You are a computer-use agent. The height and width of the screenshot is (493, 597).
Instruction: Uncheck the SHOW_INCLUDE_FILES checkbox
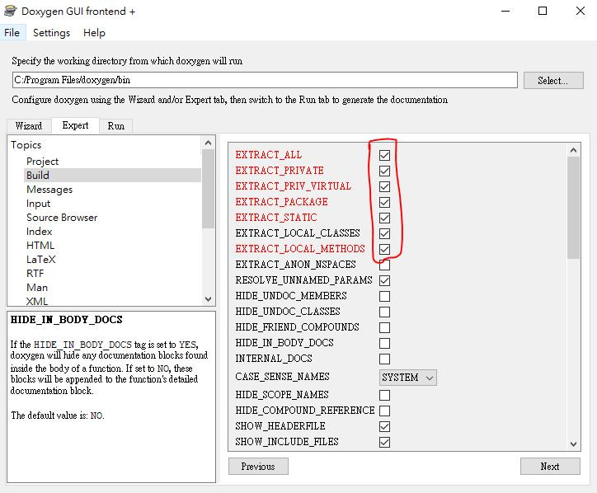click(x=384, y=442)
